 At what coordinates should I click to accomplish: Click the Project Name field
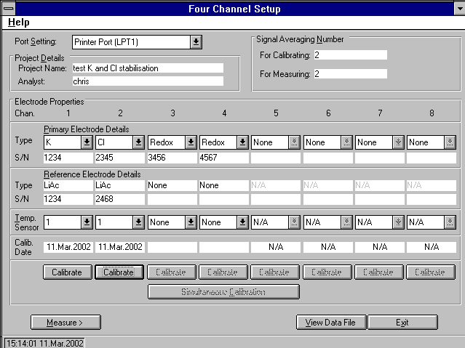[x=148, y=68]
